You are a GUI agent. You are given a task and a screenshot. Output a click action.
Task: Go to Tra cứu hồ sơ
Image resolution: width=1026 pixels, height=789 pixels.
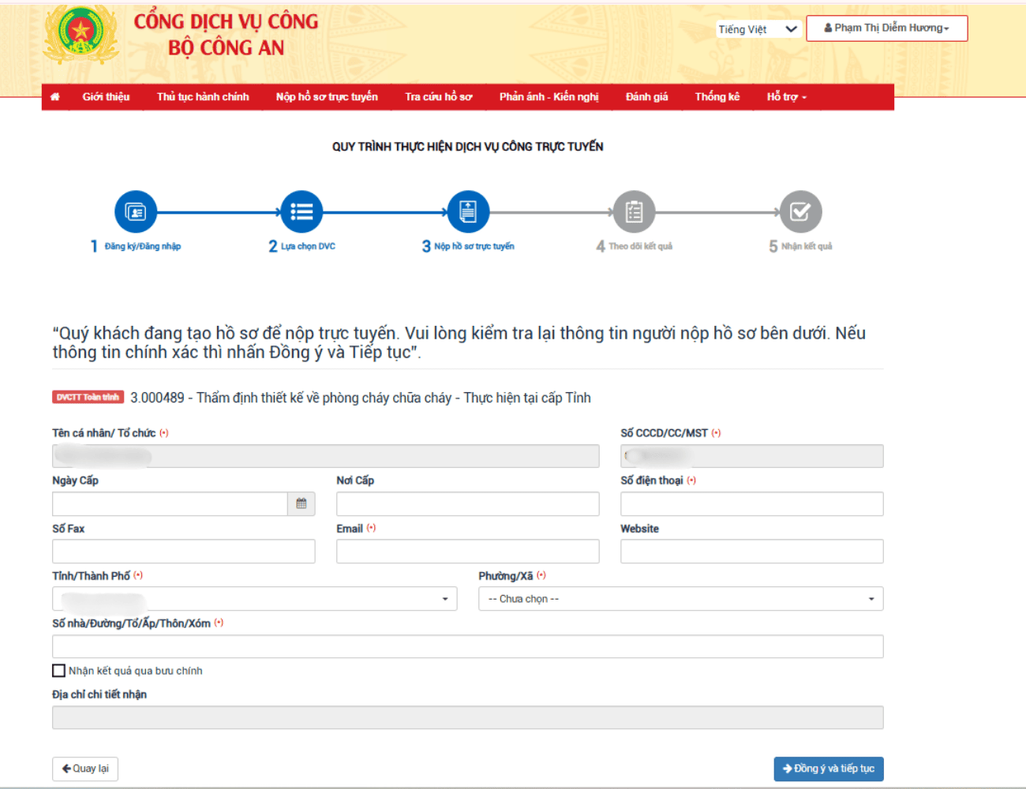pyautogui.click(x=438, y=97)
